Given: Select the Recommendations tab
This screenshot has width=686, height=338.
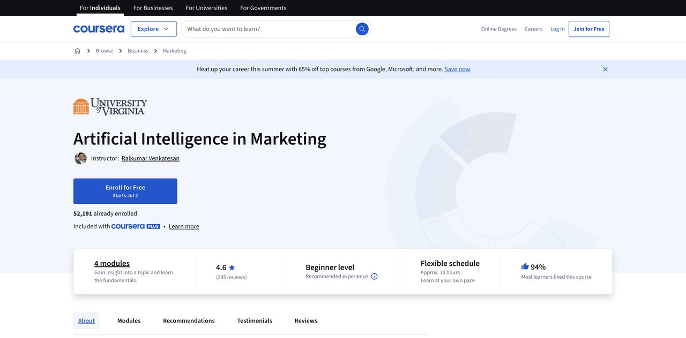Looking at the screenshot, I should [189, 321].
